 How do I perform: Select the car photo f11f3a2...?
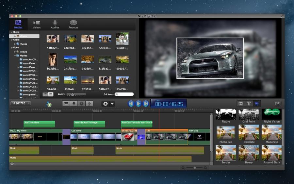coord(105,59)
